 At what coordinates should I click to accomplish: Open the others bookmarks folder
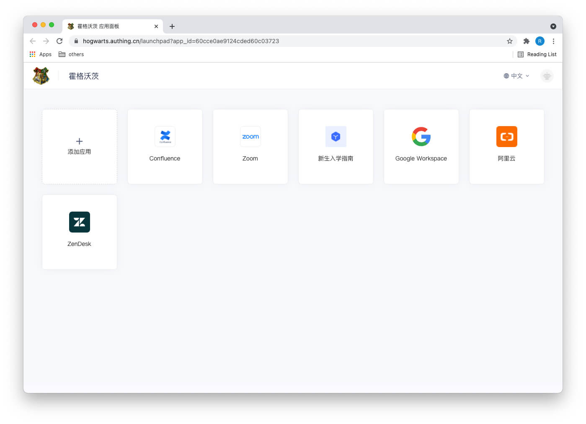pyautogui.click(x=72, y=54)
